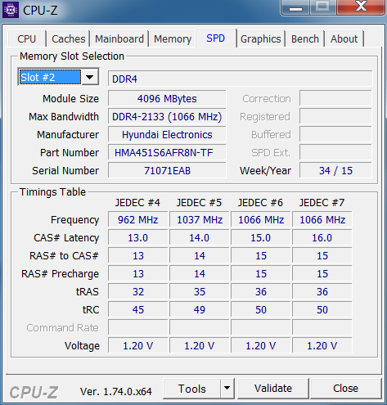Click the Close button at bottom
This screenshot has height=405, width=387.
click(x=345, y=389)
